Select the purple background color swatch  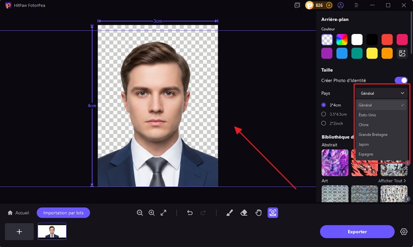327,54
